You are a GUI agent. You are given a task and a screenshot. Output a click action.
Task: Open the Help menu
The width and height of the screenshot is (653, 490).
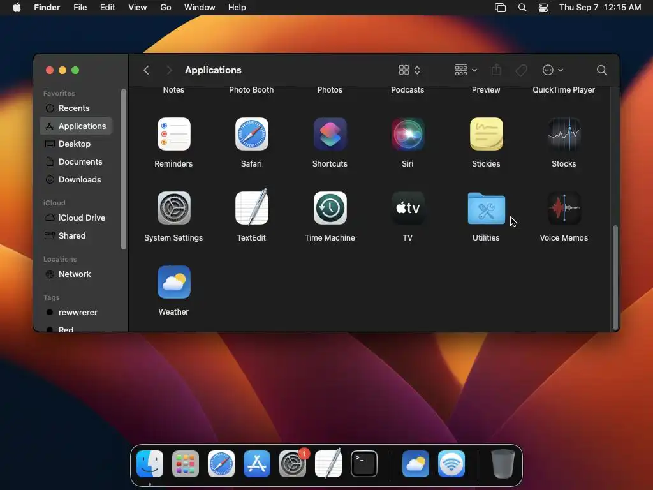237,8
